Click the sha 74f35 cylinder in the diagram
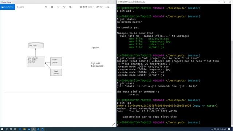 [36, 45]
